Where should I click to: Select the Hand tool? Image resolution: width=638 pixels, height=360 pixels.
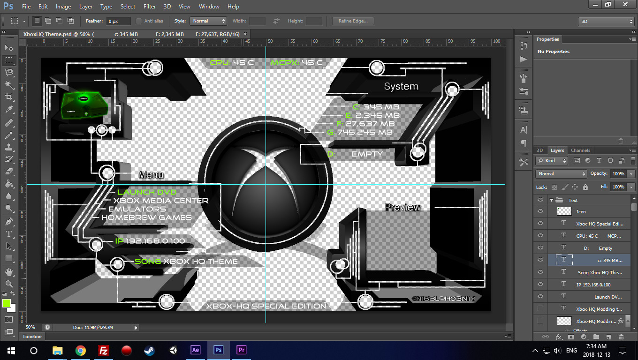click(9, 271)
